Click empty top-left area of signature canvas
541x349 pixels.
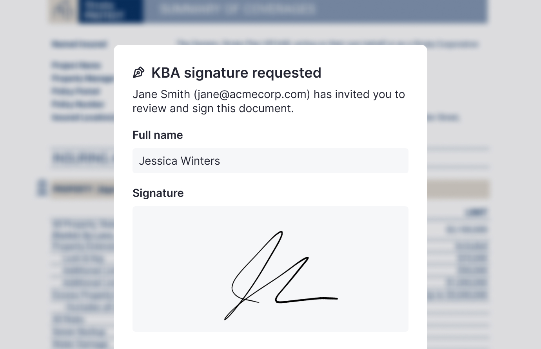pos(165,227)
